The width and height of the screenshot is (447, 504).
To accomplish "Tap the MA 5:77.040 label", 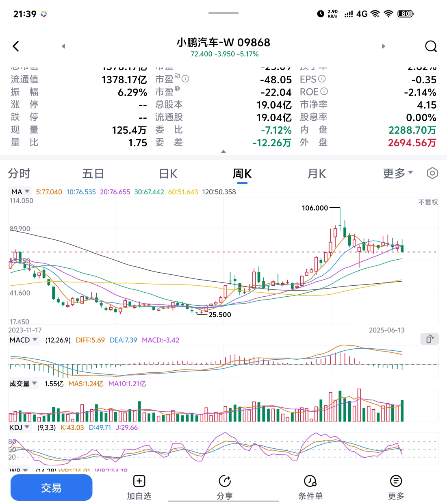I will (49, 192).
